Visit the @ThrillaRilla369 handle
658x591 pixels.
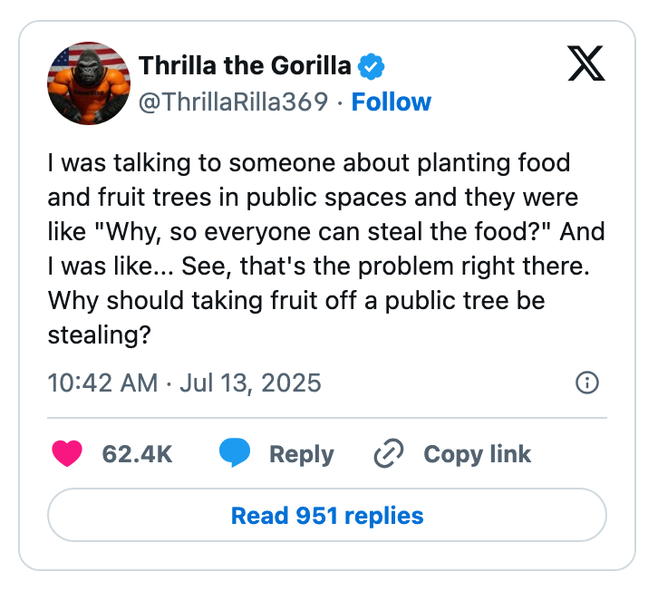[x=232, y=102]
